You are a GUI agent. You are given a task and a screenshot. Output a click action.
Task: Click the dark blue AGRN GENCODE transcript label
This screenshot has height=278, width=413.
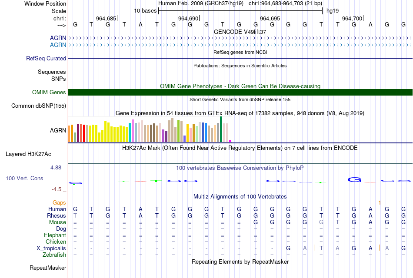coord(58,38)
